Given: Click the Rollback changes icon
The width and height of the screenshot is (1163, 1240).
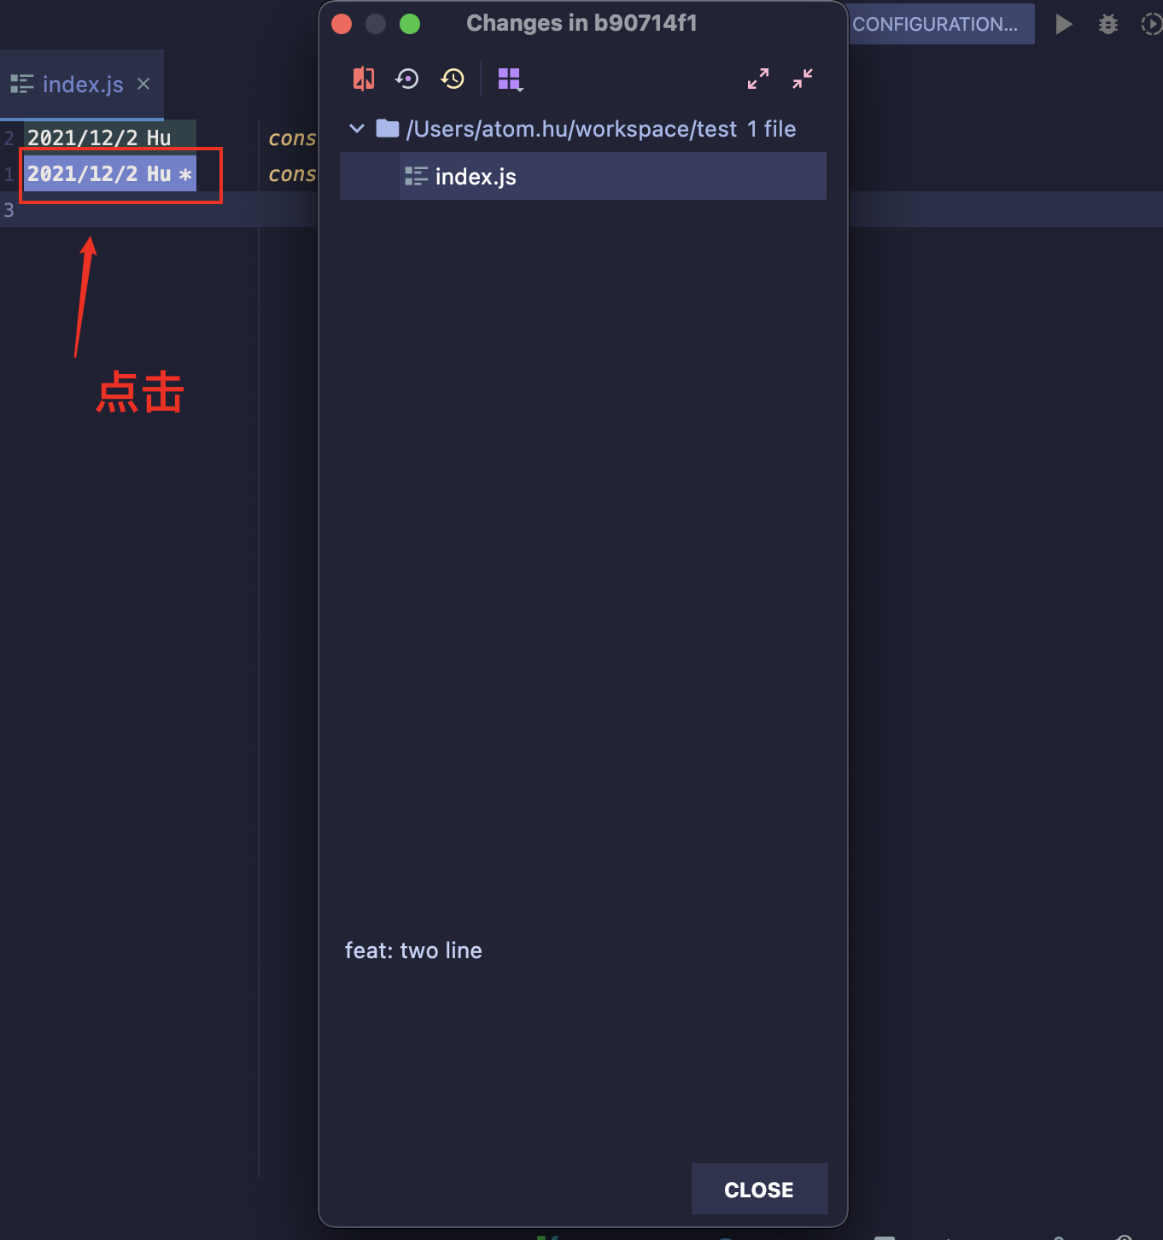Looking at the screenshot, I should [x=407, y=79].
